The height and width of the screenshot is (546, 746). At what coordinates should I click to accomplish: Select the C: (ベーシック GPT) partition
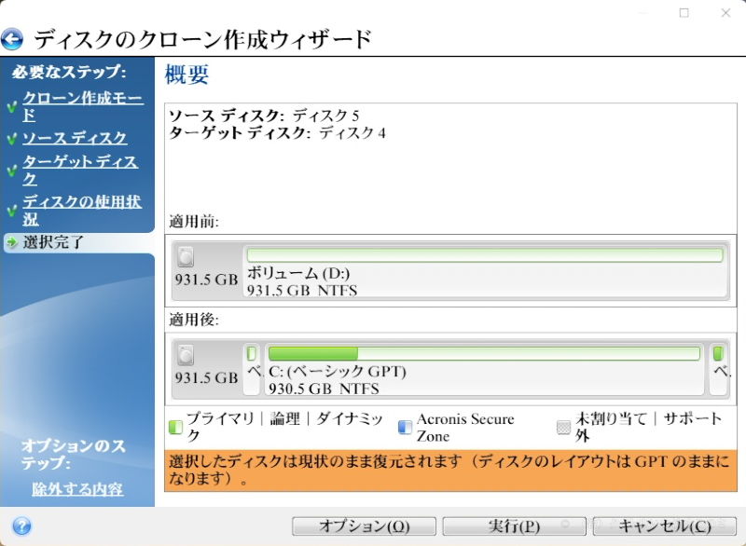click(484, 369)
